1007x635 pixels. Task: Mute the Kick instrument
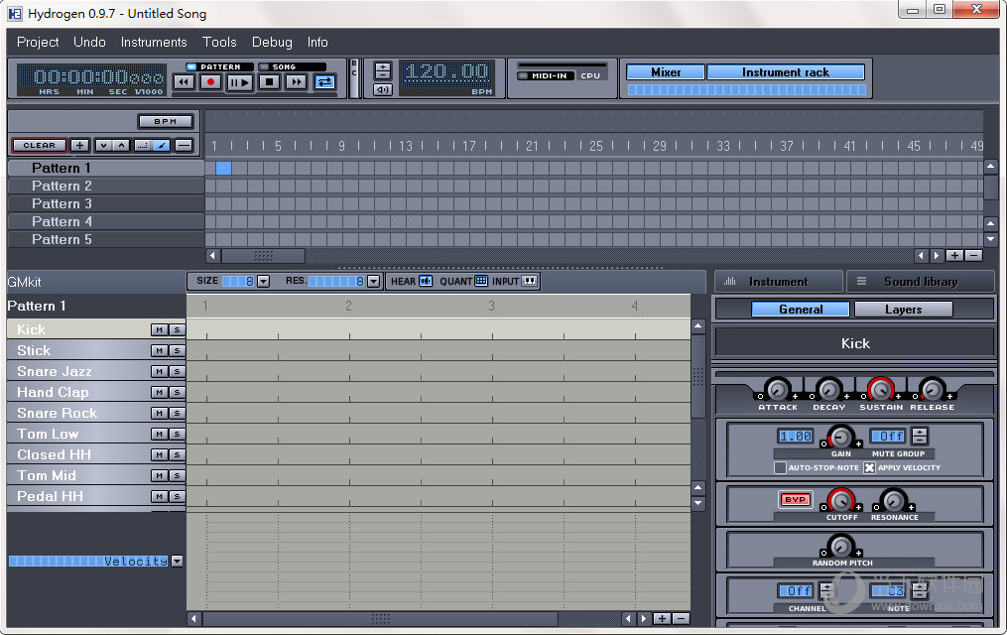(159, 329)
